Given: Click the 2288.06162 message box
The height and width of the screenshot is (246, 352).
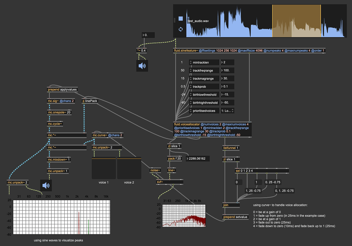Looking at the screenshot, I should (x=197, y=158).
